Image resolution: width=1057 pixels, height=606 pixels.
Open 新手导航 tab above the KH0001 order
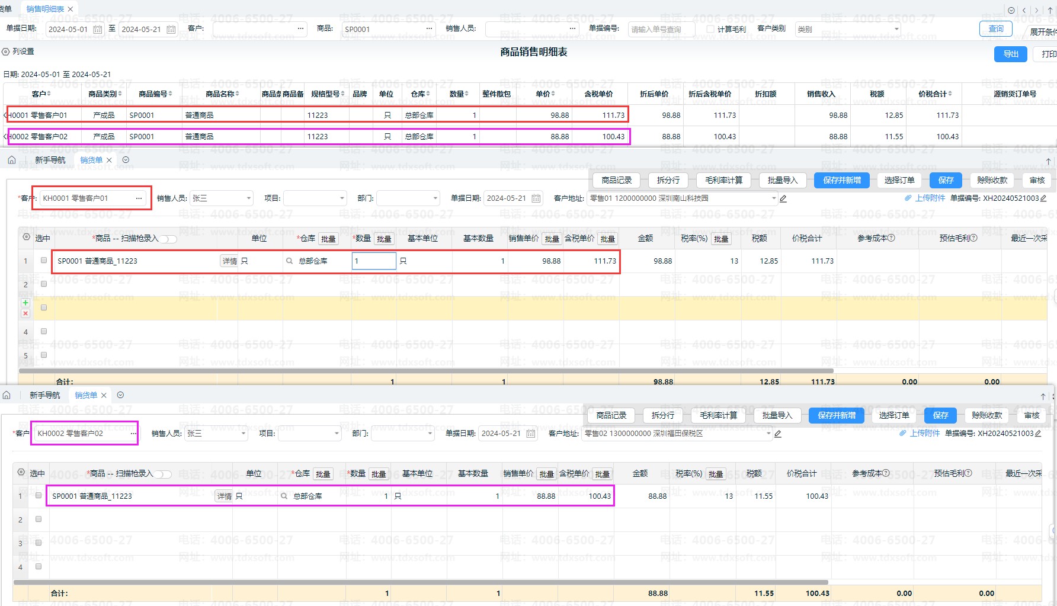pos(50,160)
